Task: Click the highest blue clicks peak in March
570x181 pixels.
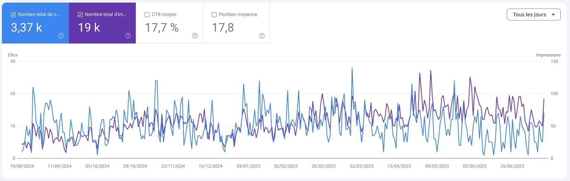Action: click(x=352, y=68)
